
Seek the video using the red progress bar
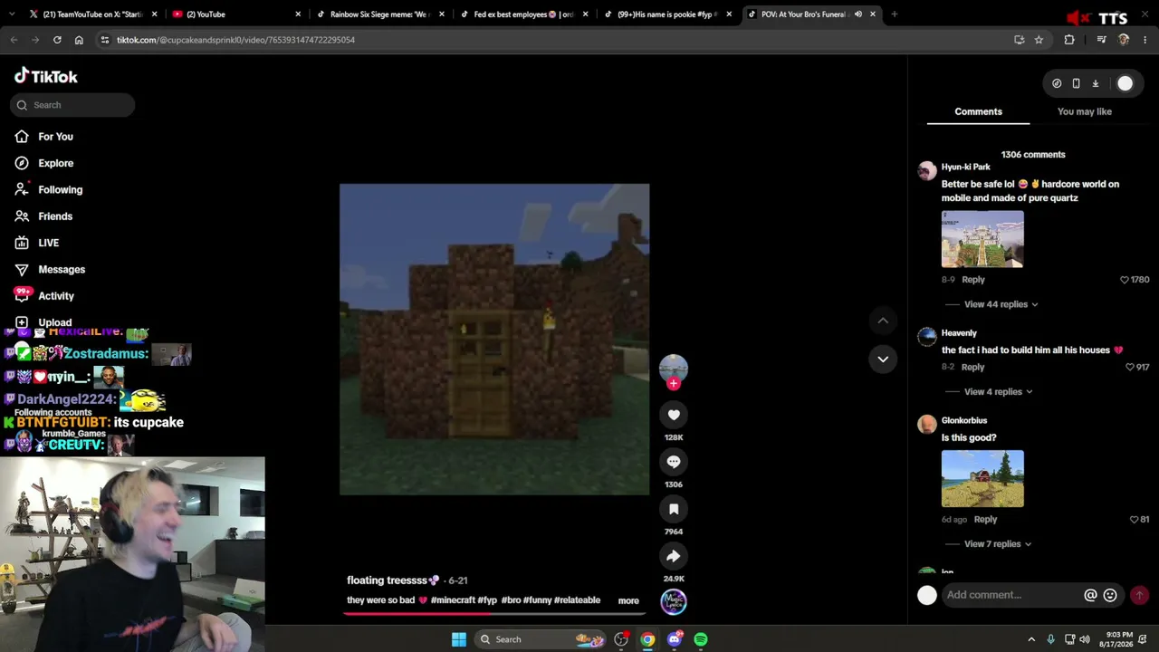pos(493,613)
